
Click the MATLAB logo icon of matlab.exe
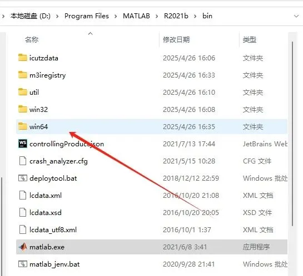point(23,247)
